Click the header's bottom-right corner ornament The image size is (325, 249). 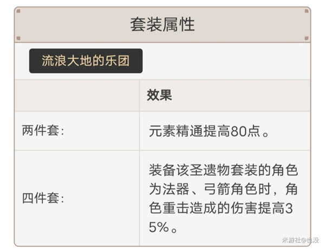307,38
